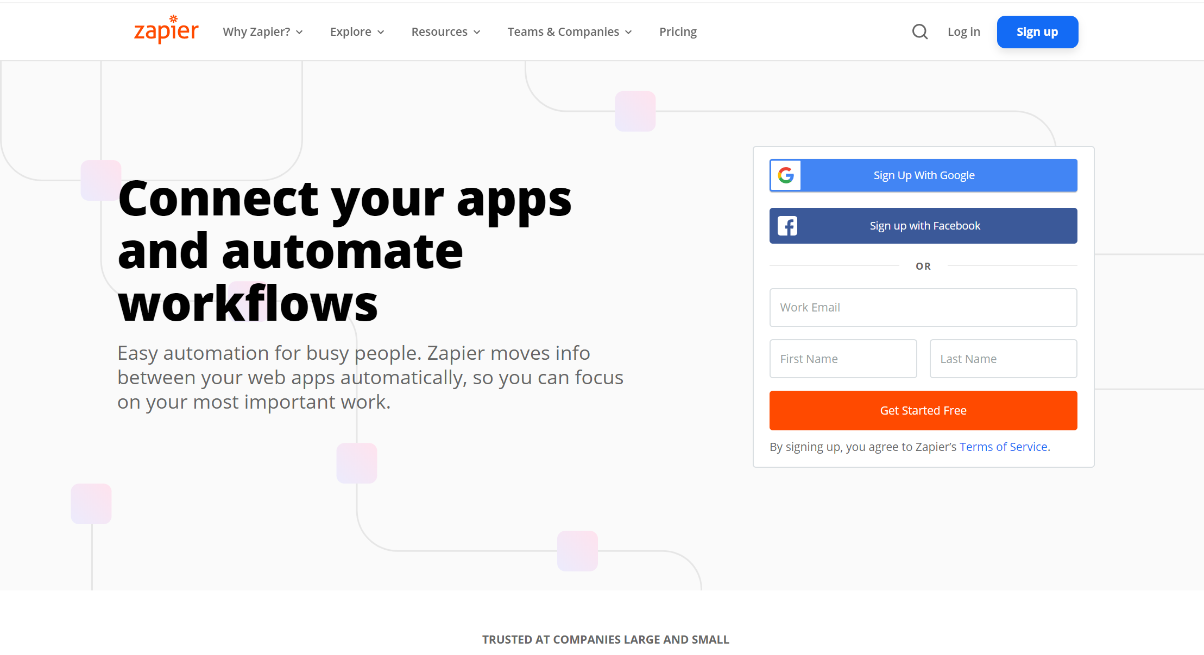Open the Resources dropdown options
This screenshot has height=655, width=1204.
(446, 32)
